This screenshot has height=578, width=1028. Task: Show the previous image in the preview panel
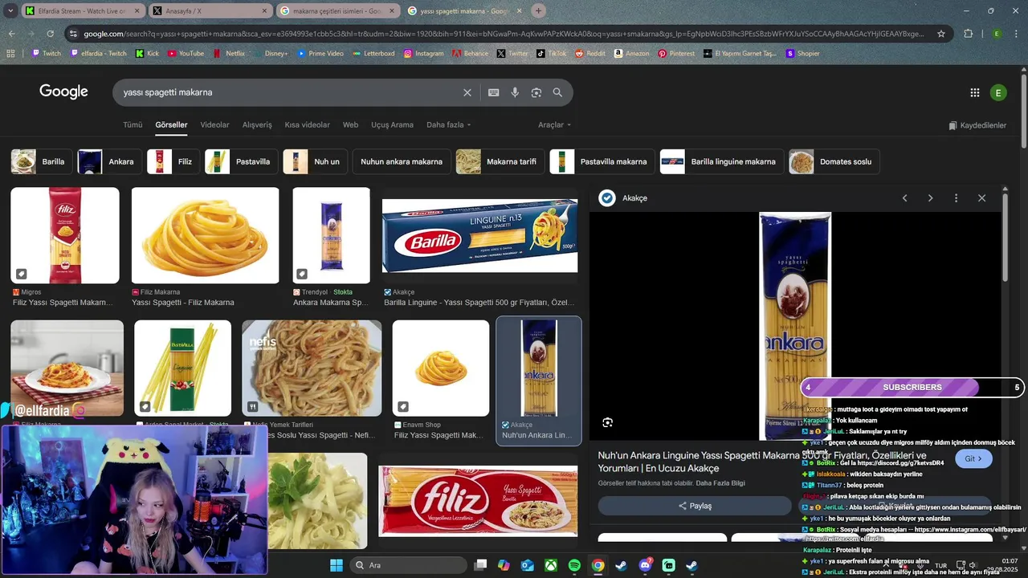(x=904, y=198)
